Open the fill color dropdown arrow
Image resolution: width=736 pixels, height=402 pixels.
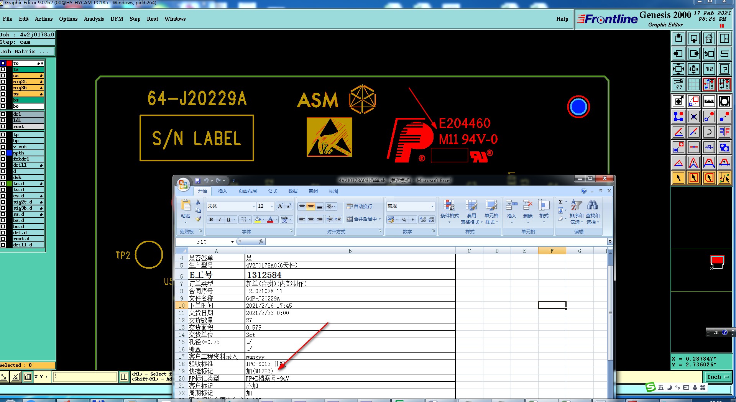tap(263, 220)
